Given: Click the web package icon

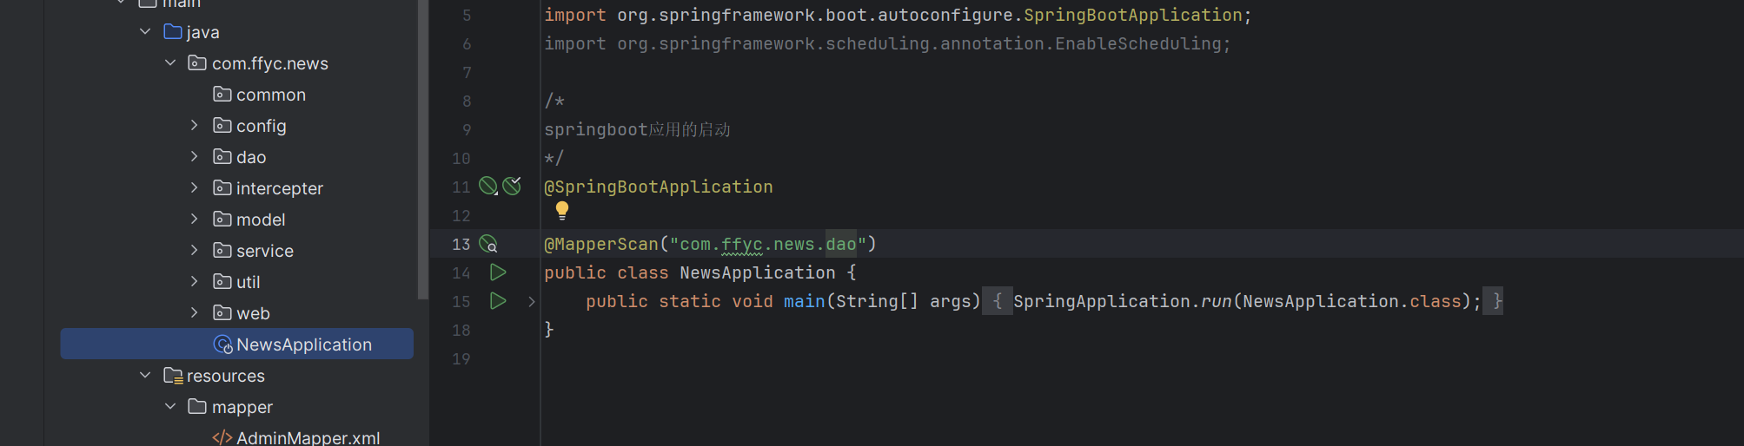Looking at the screenshot, I should pyautogui.click(x=222, y=313).
